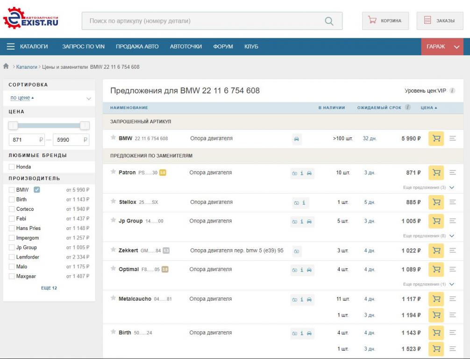Star the Metalcaucho item as favorite
This screenshot has height=359, width=470.
click(x=114, y=298)
